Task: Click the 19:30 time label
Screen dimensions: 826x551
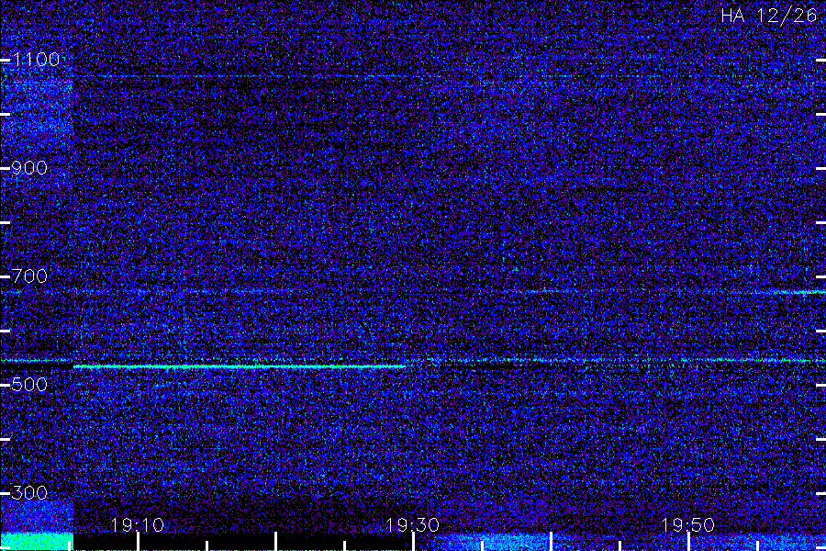Action: pos(412,525)
